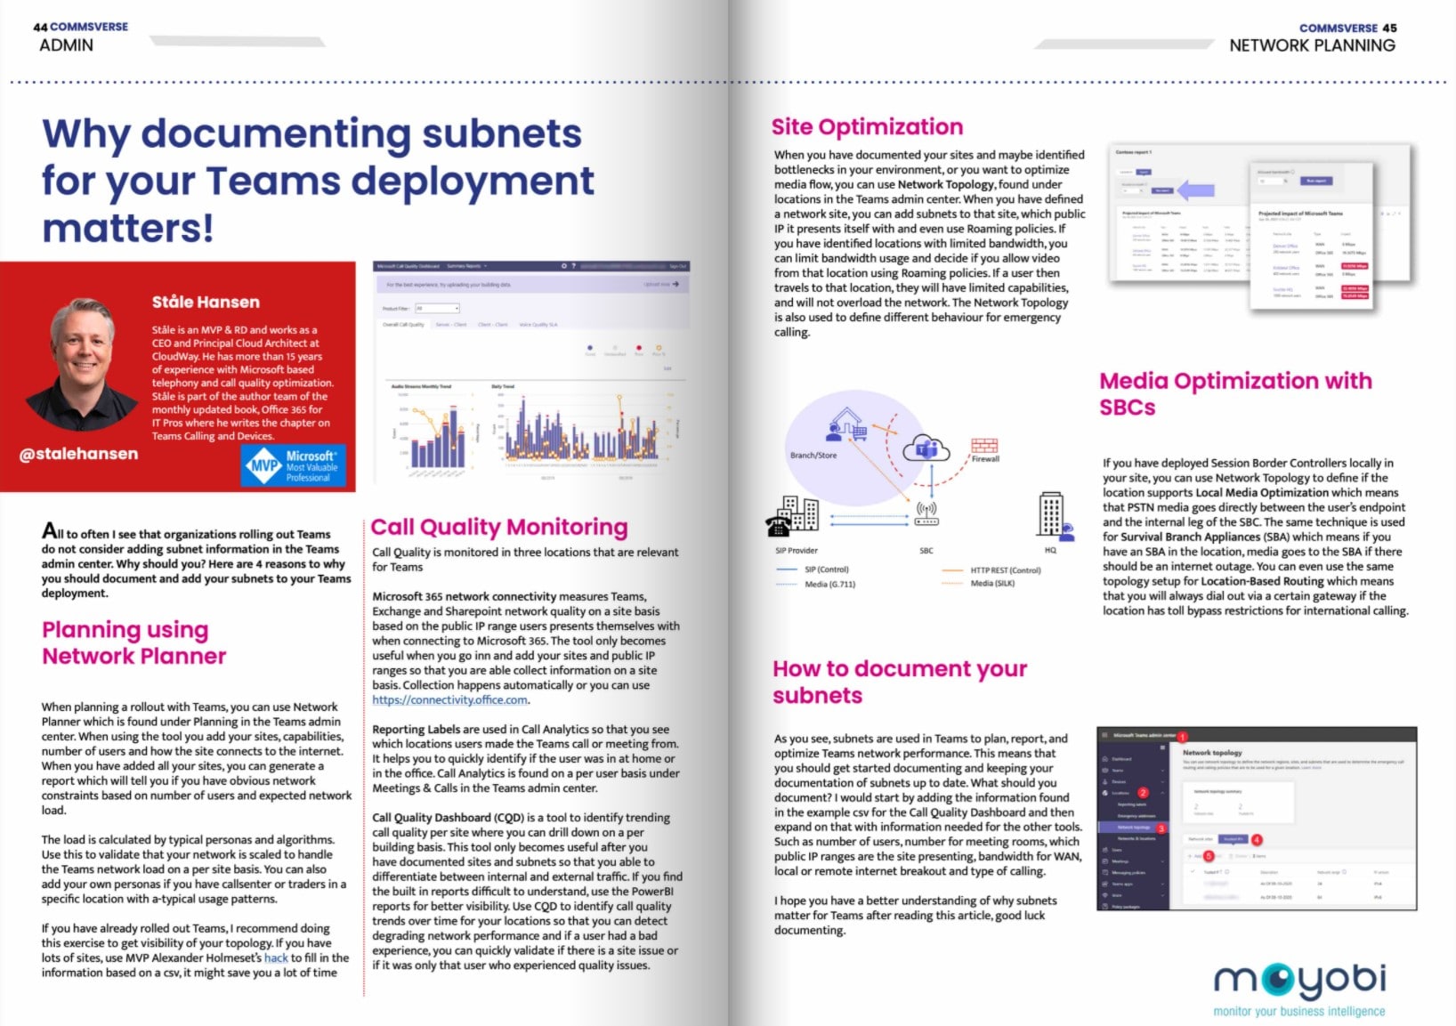Viewport: 1456px width, 1026px height.
Task: Click the moyobi logo
Action: point(1299,989)
